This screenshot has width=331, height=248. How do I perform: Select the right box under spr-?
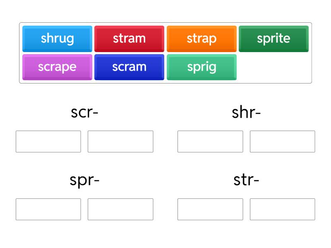[x=120, y=209]
